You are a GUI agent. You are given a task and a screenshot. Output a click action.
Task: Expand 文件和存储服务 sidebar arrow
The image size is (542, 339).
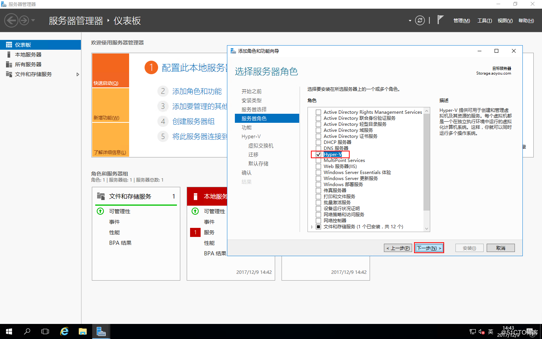click(78, 74)
